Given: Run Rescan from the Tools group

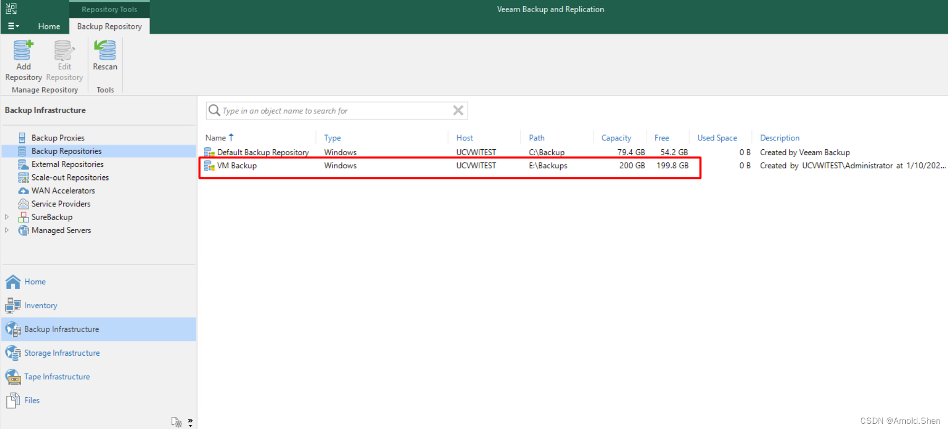Looking at the screenshot, I should click(x=105, y=55).
